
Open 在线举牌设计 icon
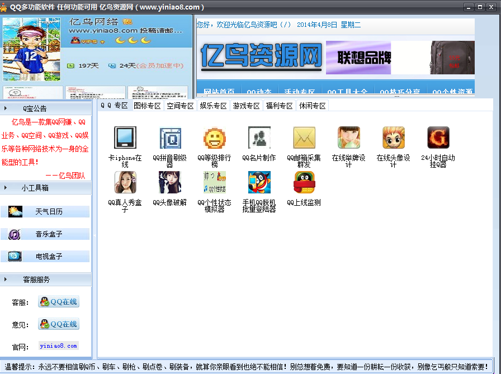[348, 138]
